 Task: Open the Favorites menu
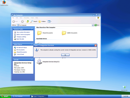pyautogui.click(x=27, y=18)
